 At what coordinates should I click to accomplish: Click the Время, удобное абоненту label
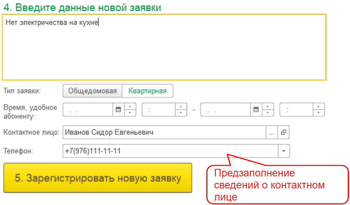point(30,112)
